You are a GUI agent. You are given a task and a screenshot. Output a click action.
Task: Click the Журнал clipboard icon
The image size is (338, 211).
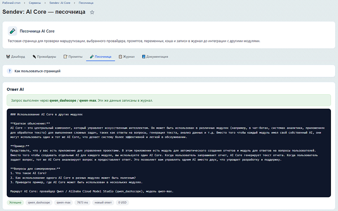(120, 57)
